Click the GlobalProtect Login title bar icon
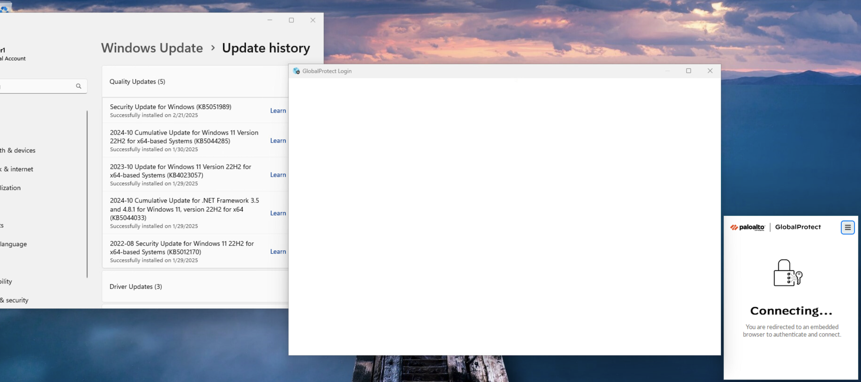Screen dimensions: 861x382 (x=296, y=71)
